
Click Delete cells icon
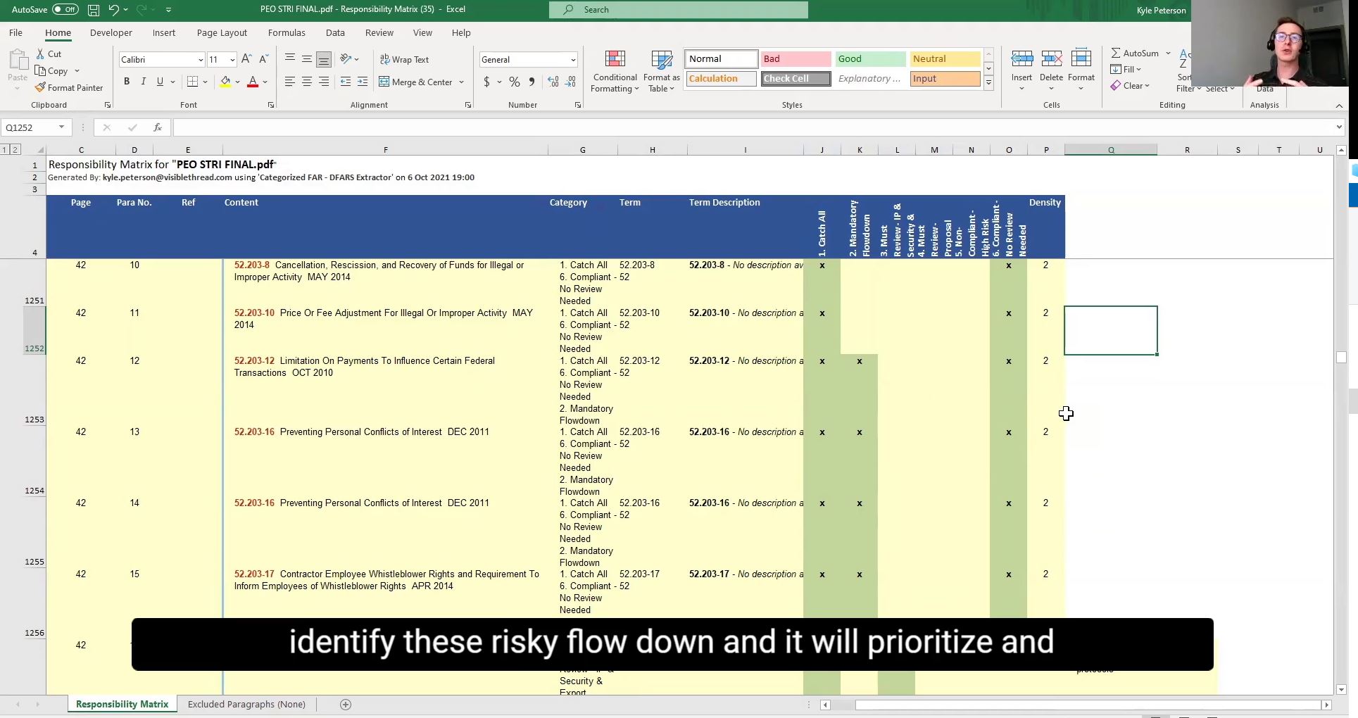click(1051, 59)
